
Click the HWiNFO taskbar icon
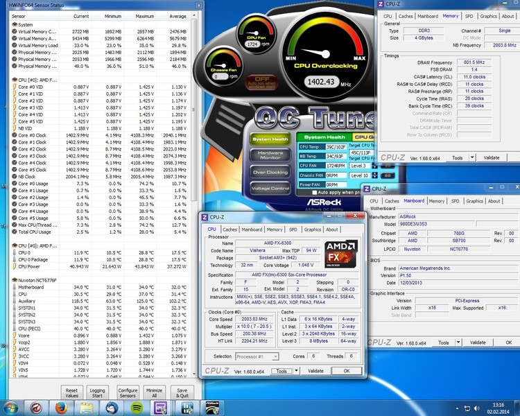(187, 408)
